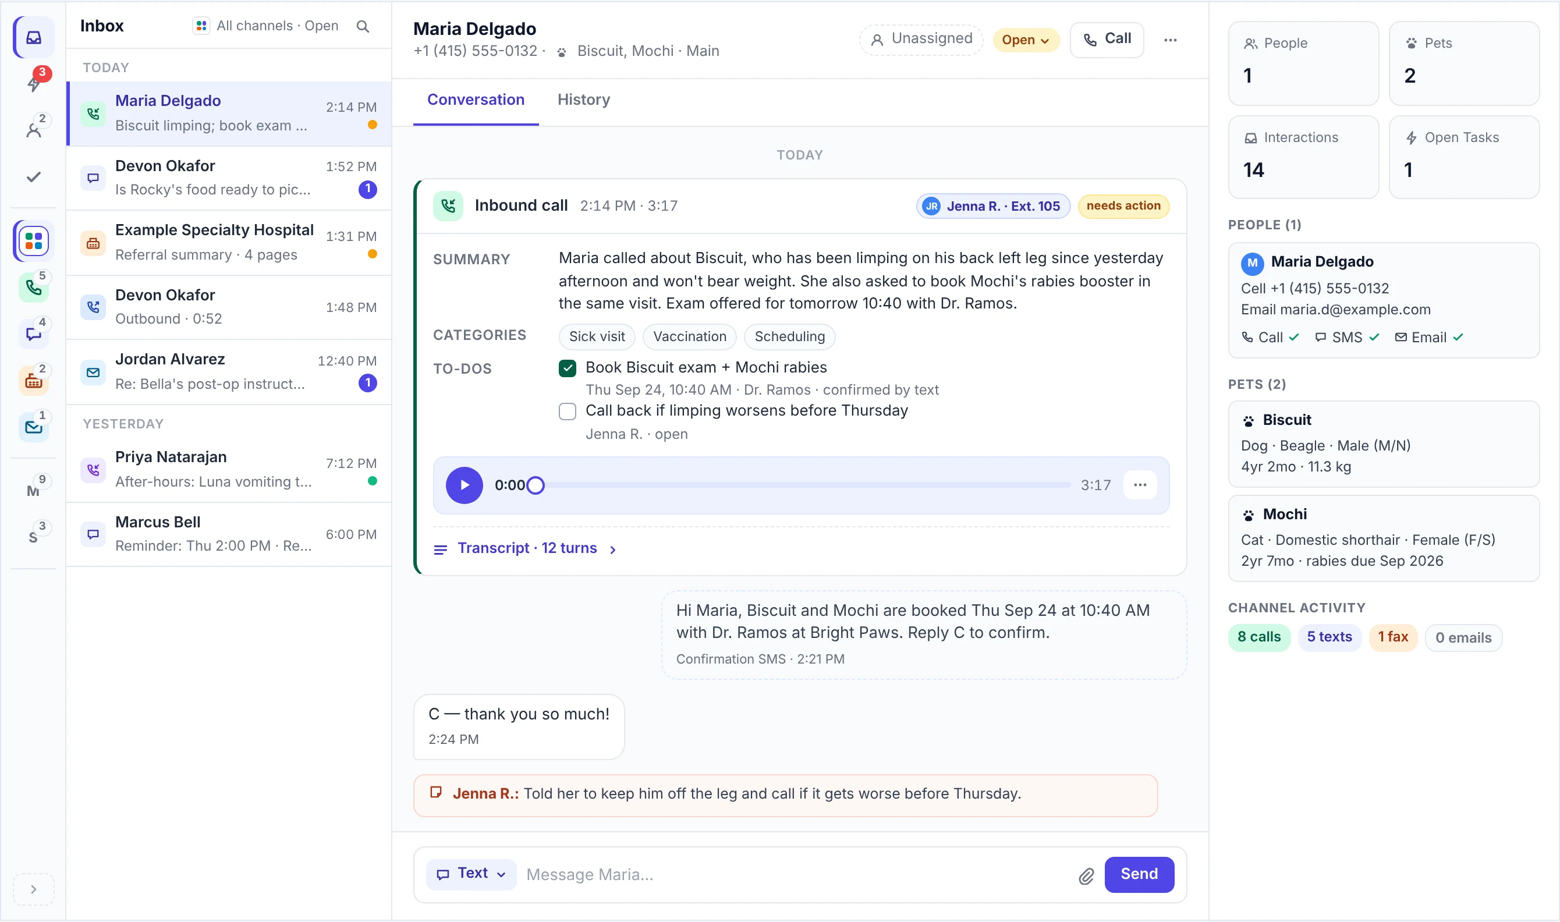The height and width of the screenshot is (922, 1560).
Task: Check Call back if limping worsens to-do
Action: 567,412
